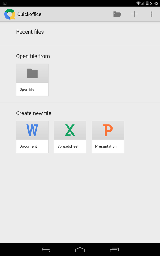Select the Spreadsheet label
160x256 pixels.
pyautogui.click(x=68, y=146)
